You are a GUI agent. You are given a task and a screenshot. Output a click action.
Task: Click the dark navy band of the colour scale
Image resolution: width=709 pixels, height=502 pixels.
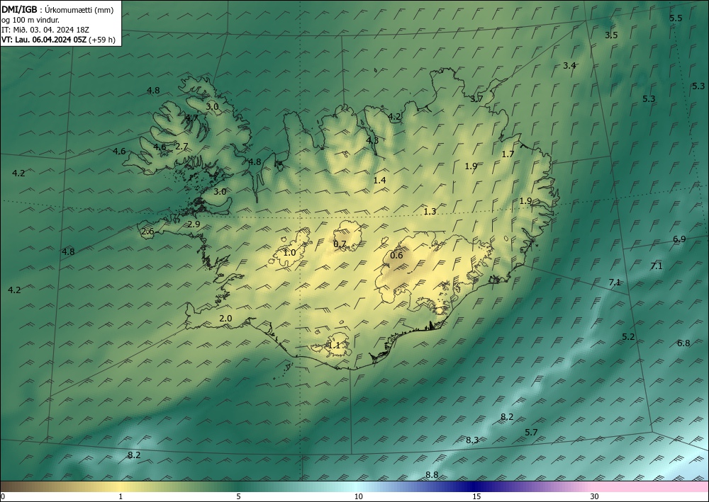click(x=472, y=486)
